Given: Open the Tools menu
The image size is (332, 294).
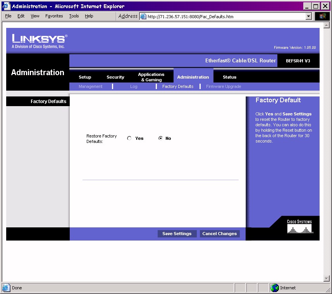Looking at the screenshot, I should pos(74,16).
